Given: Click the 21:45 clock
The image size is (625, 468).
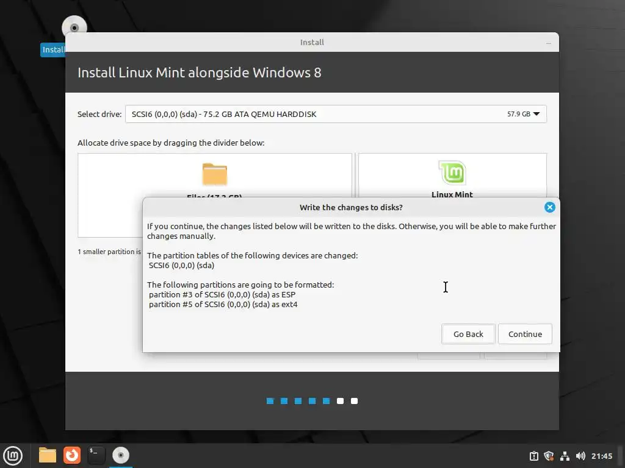Looking at the screenshot, I should (601, 456).
